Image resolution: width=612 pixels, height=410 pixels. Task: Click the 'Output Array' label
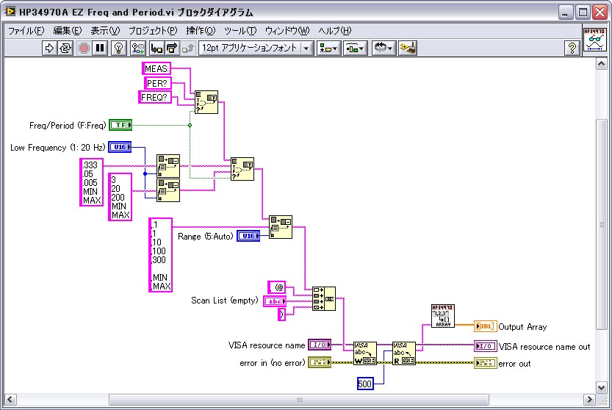(522, 327)
